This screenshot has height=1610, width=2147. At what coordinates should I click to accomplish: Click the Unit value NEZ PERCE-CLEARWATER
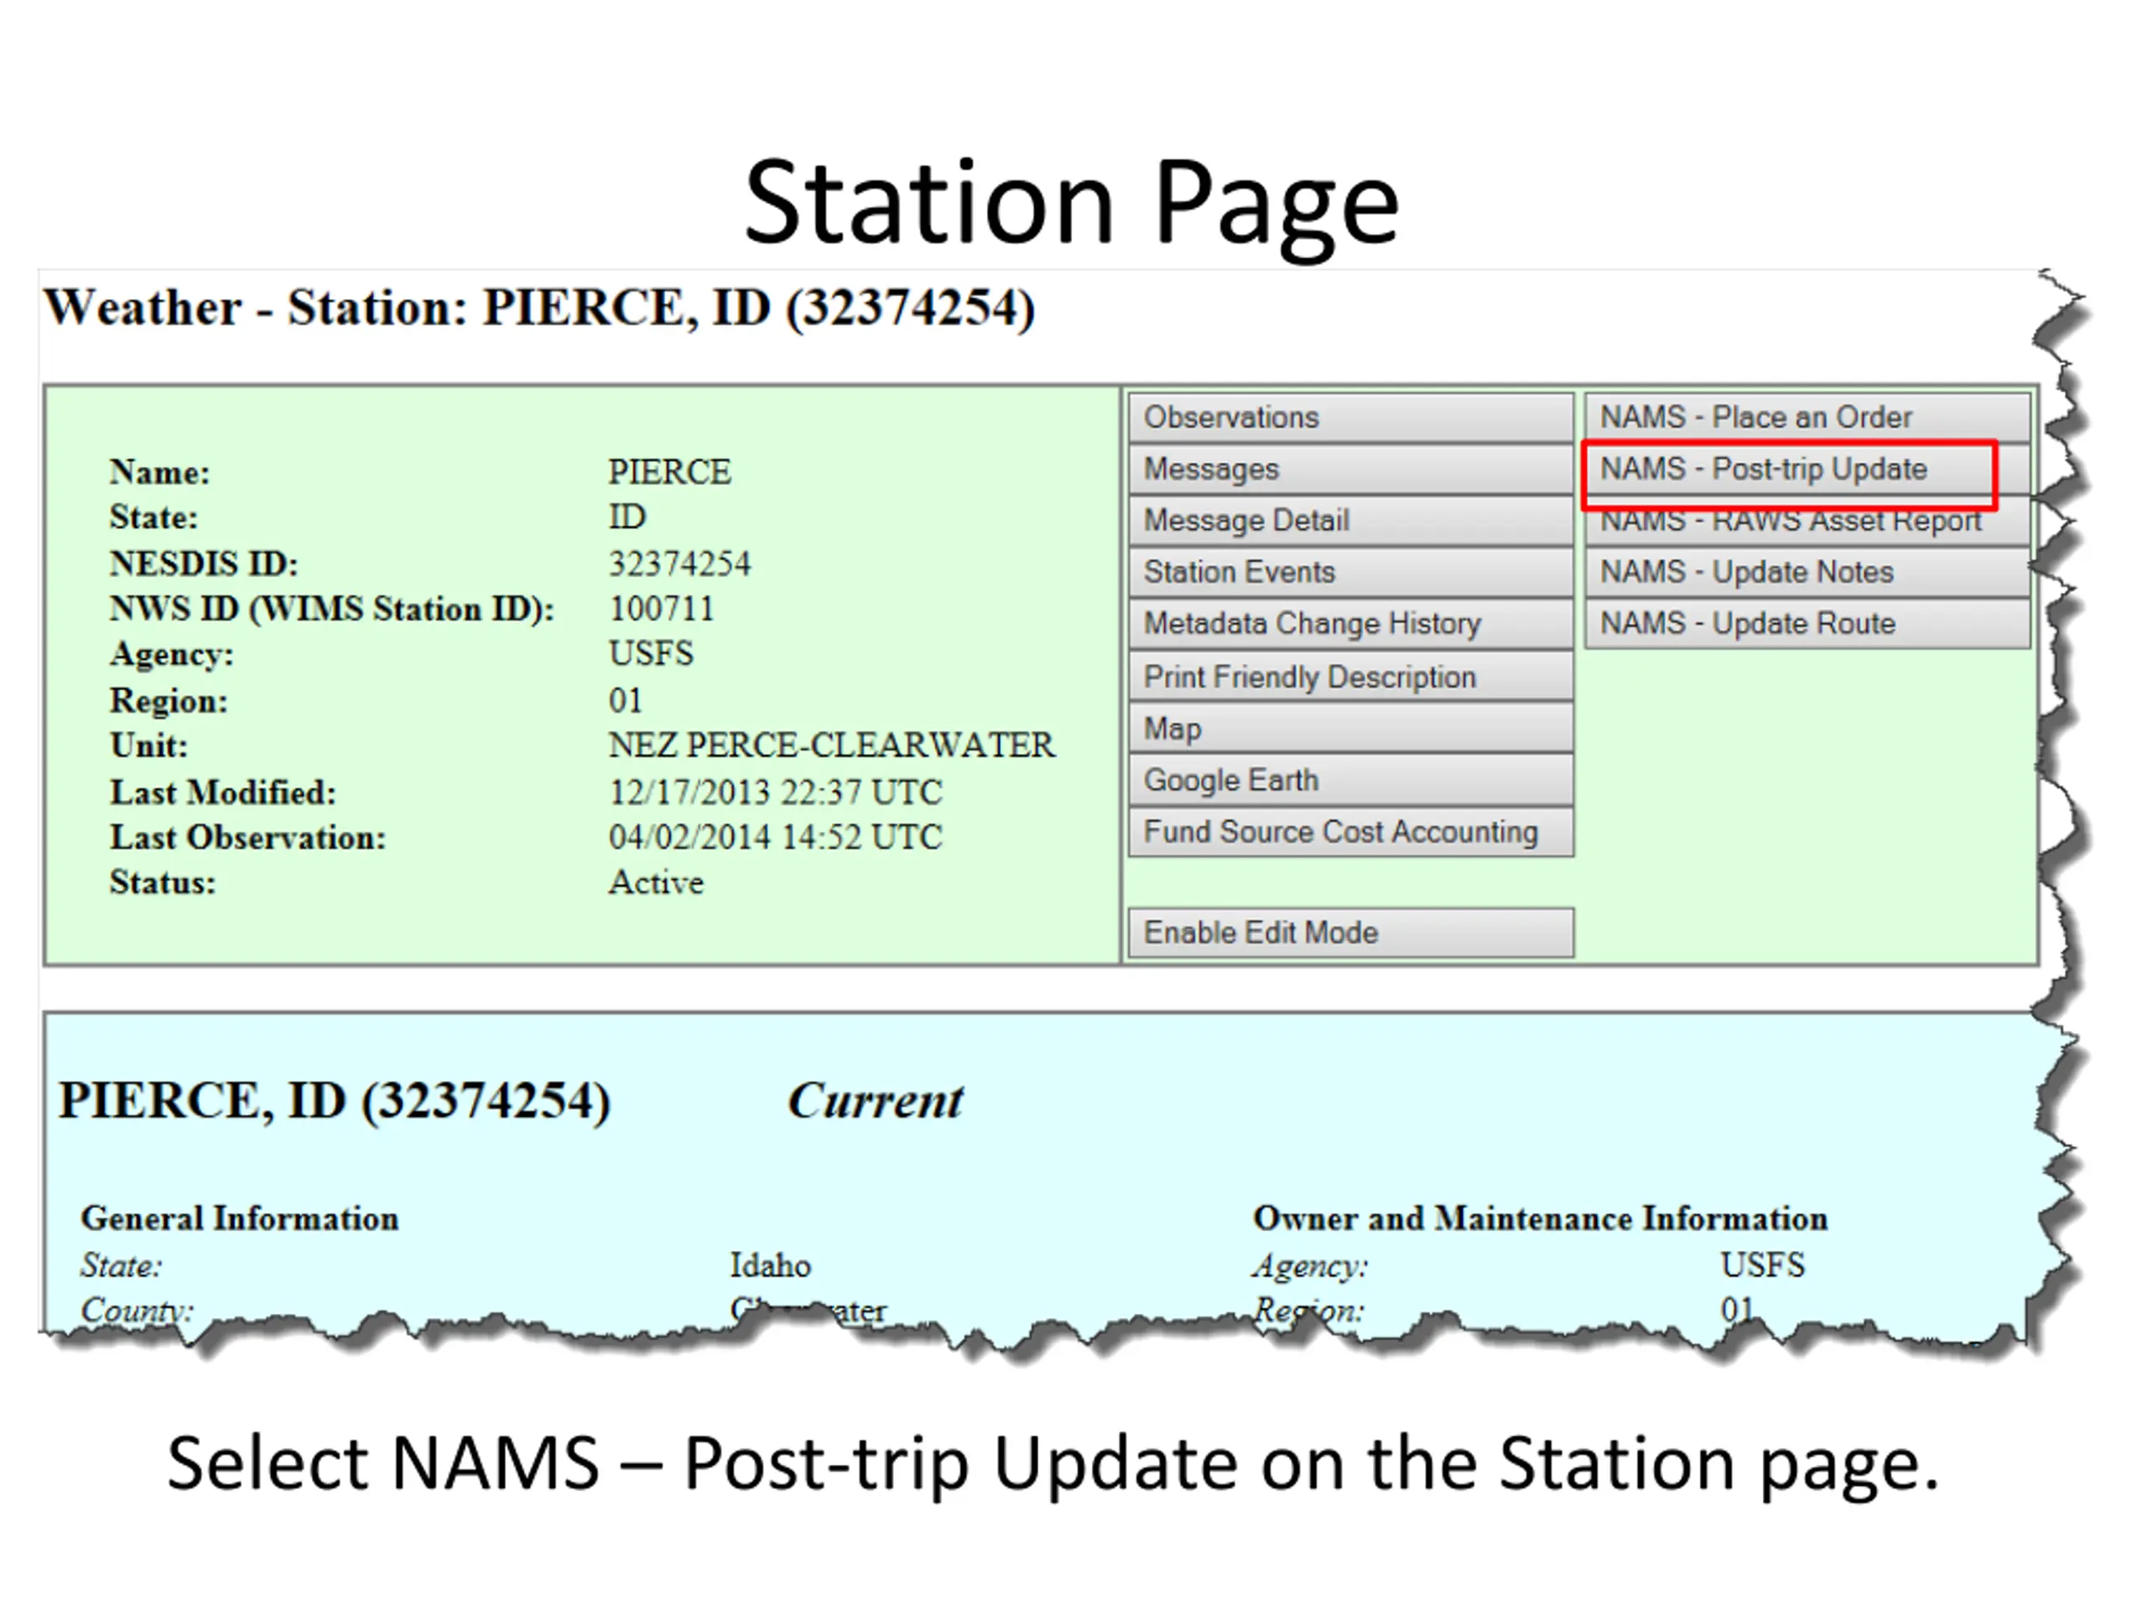830,745
